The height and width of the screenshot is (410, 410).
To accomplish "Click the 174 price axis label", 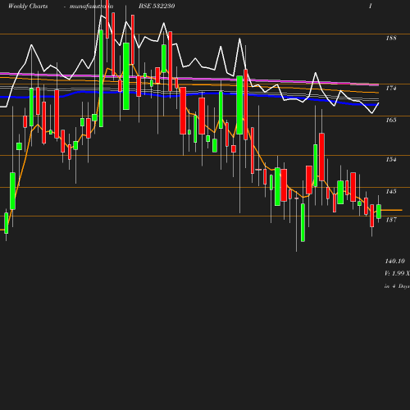I will 391,88.
